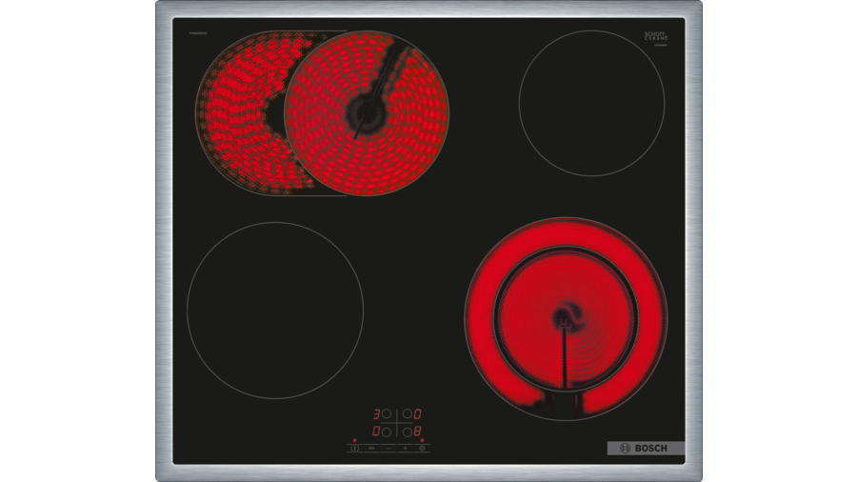
Task: Click the BOSCH logo badge
Action: click(645, 448)
